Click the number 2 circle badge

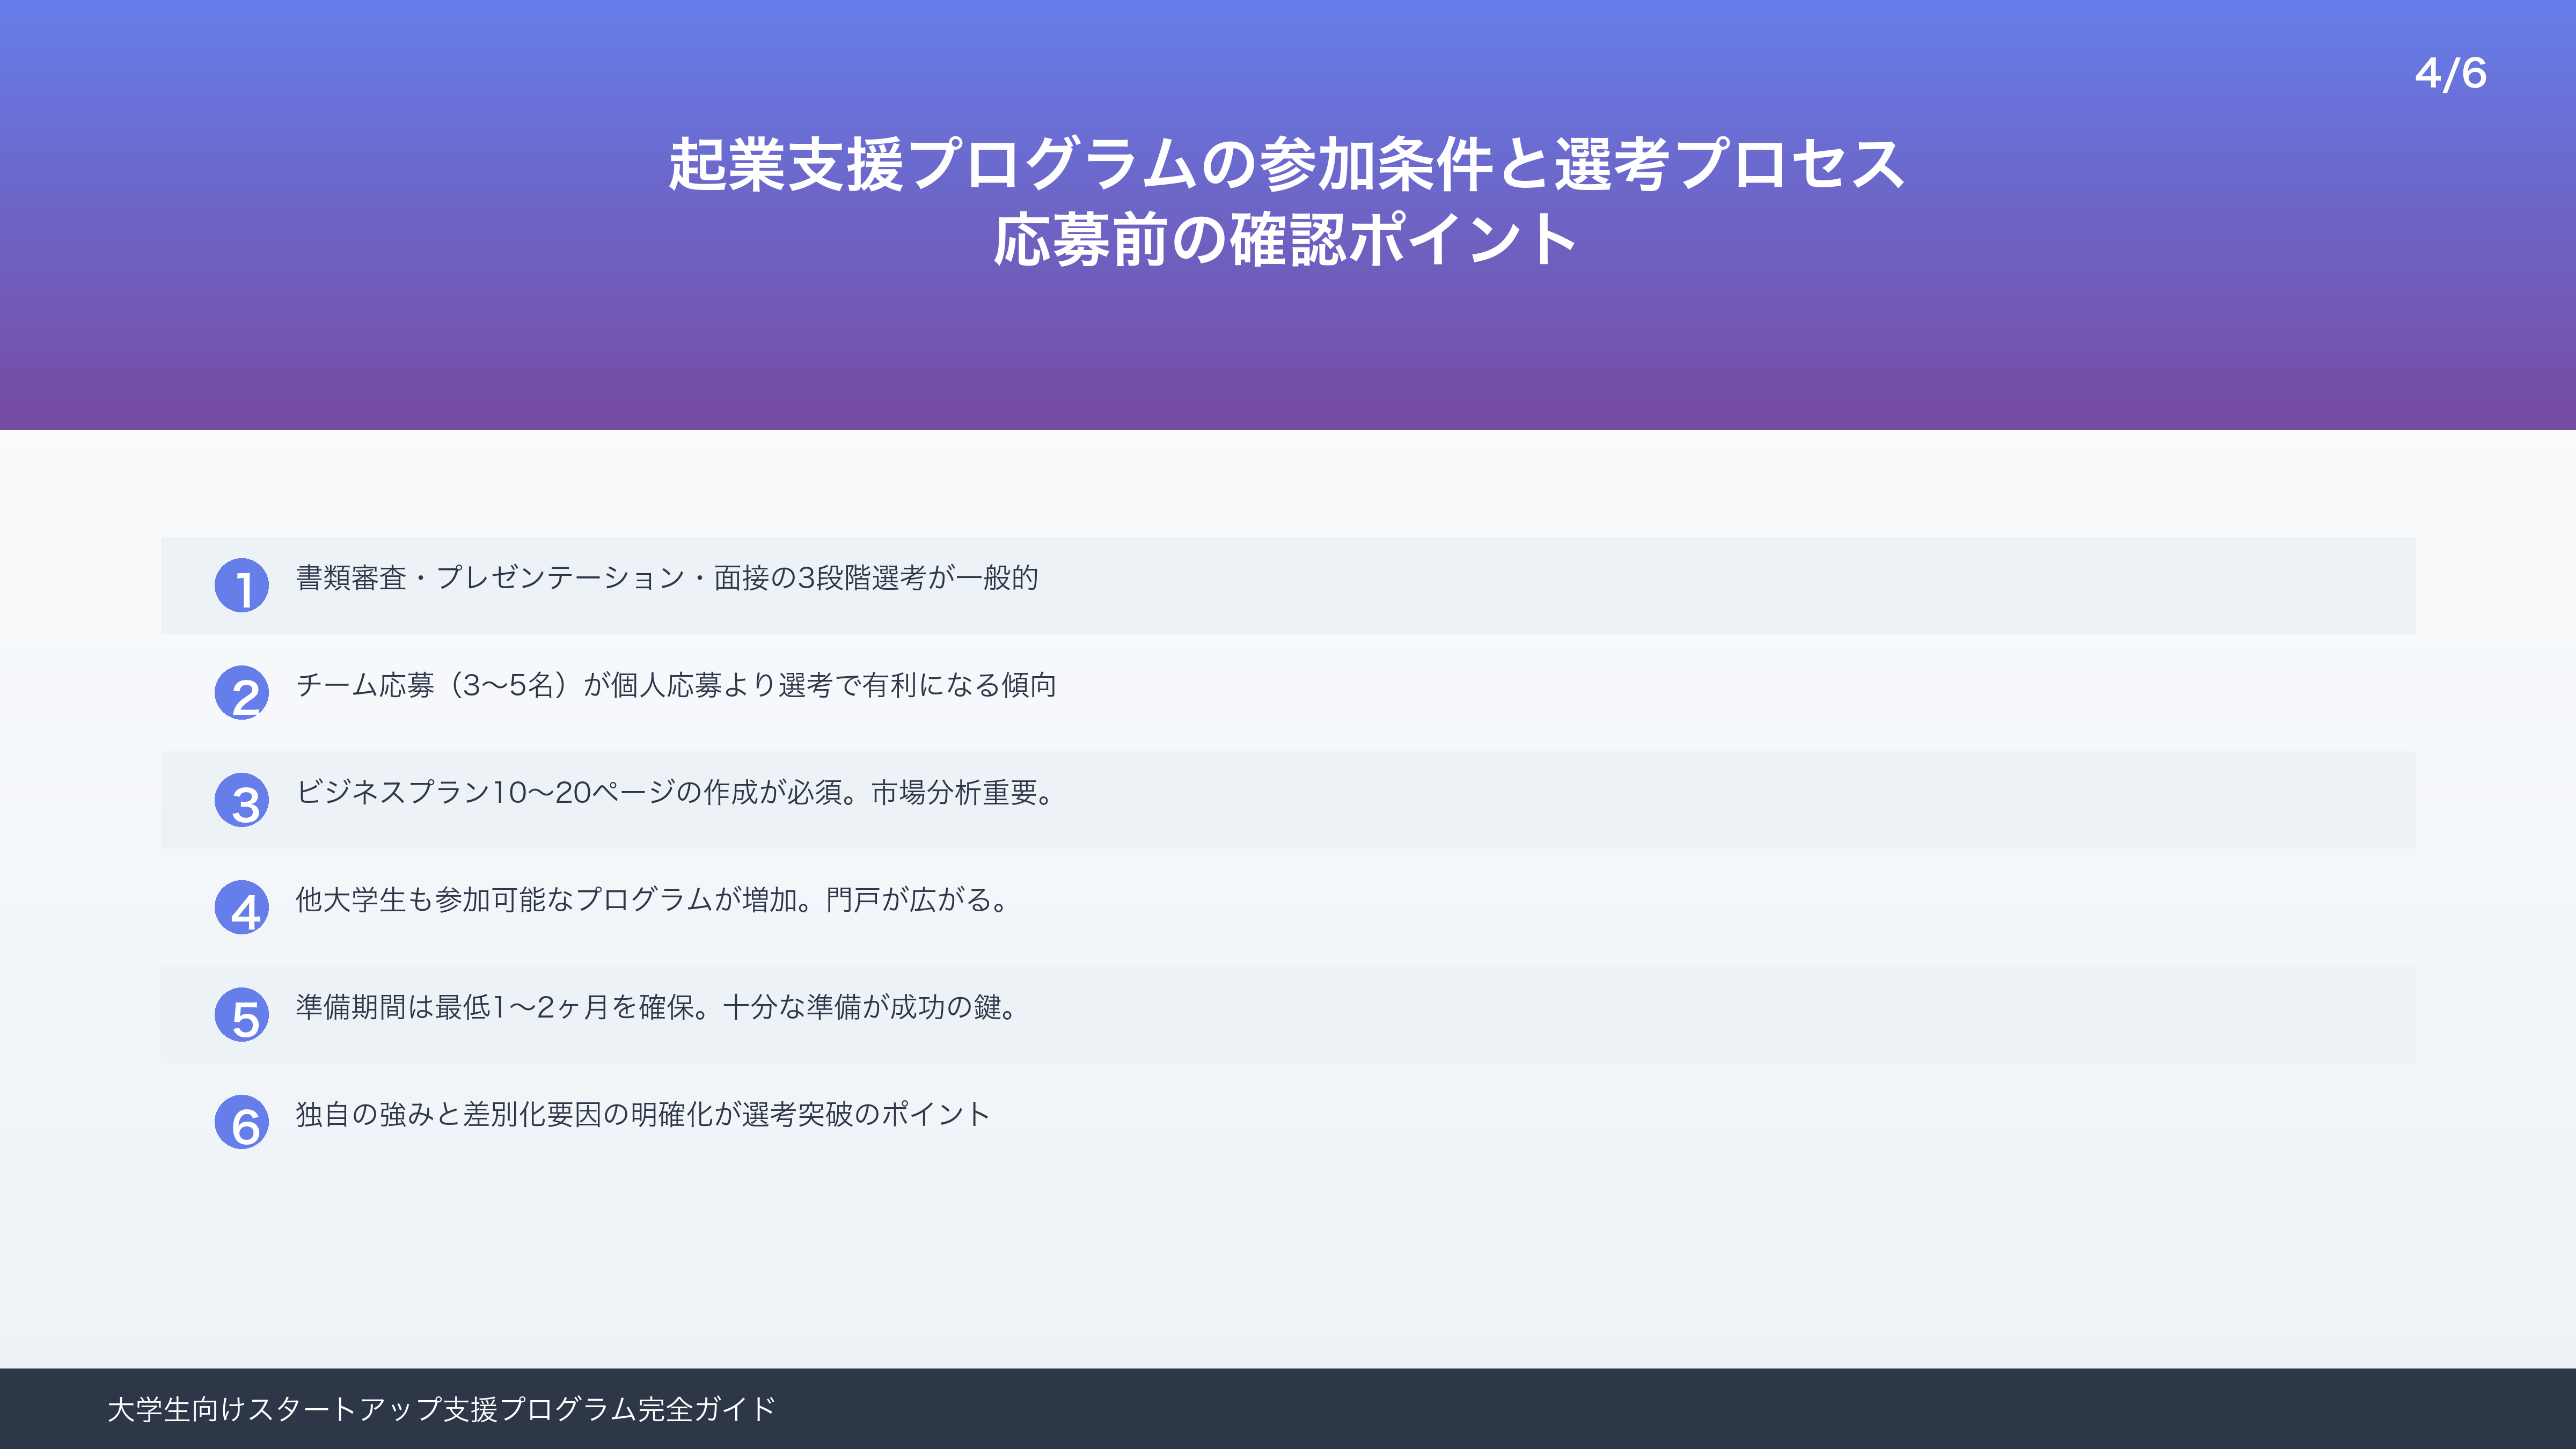click(242, 692)
